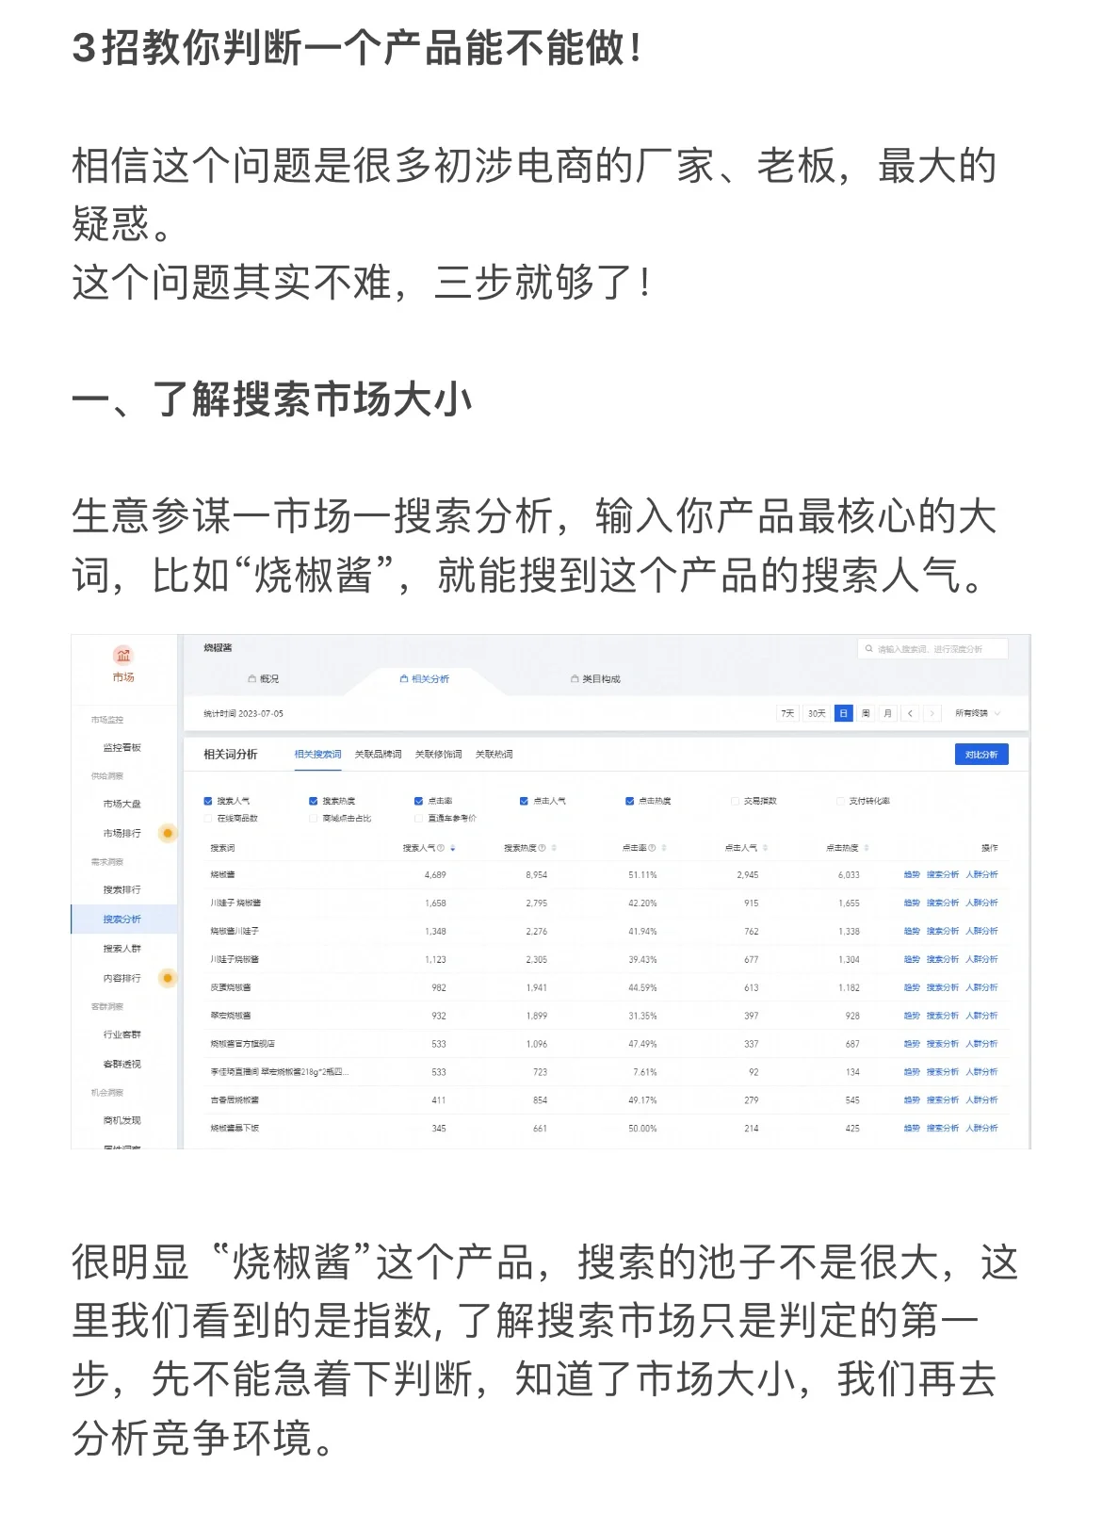Click the sort arrow beside 搜索人气 column header
1102x1530 pixels.
tap(453, 848)
